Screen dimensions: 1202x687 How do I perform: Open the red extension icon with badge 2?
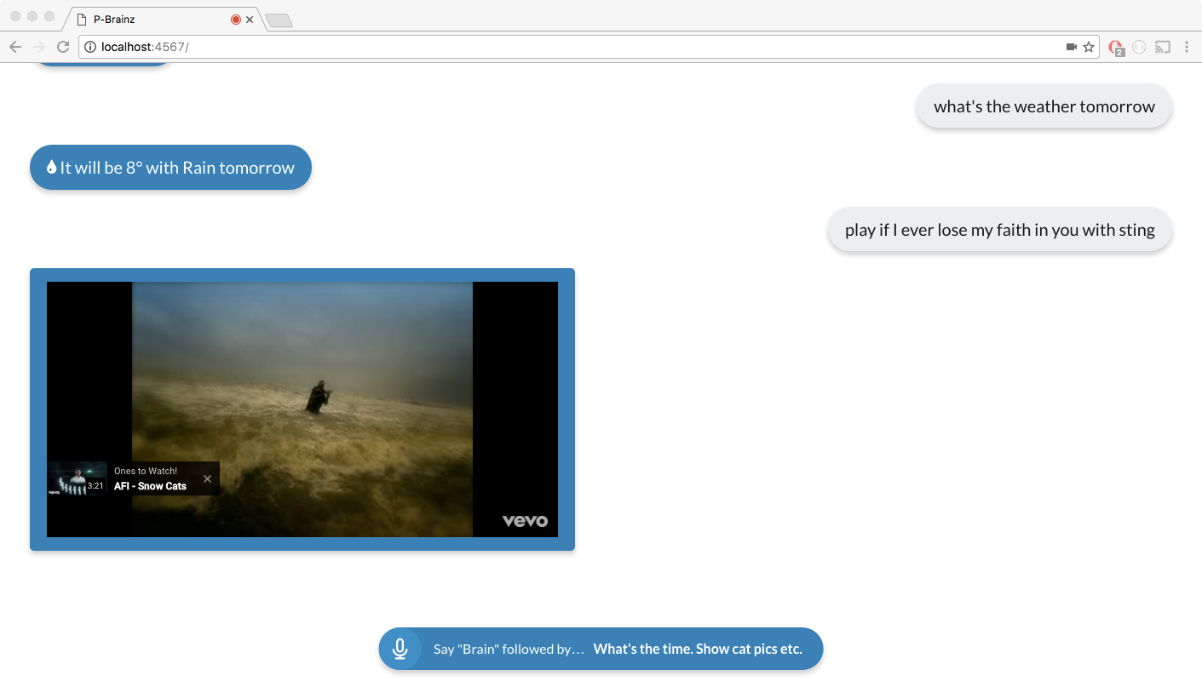(1116, 48)
